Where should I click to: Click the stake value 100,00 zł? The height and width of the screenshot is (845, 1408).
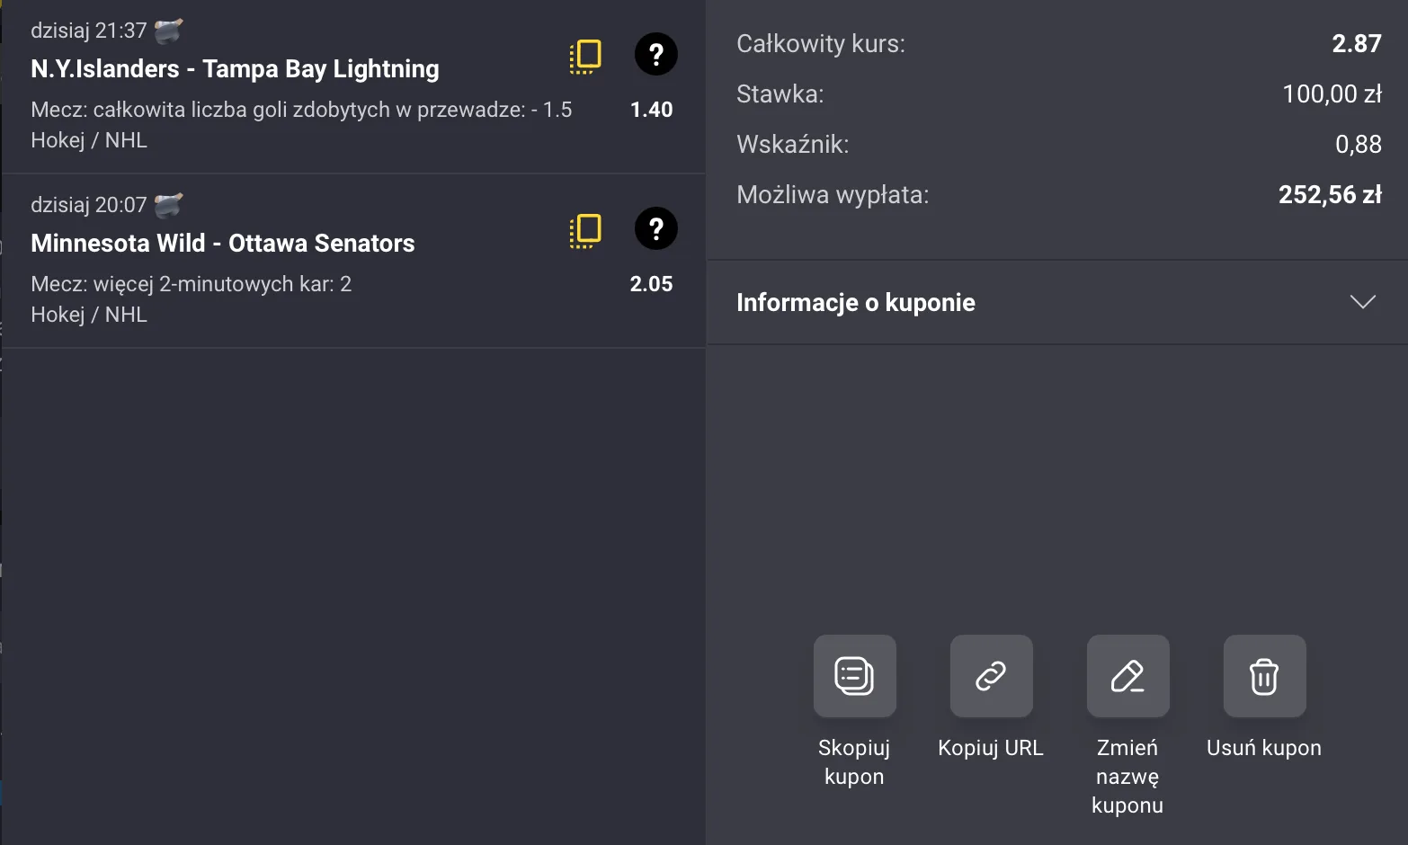click(x=1332, y=93)
